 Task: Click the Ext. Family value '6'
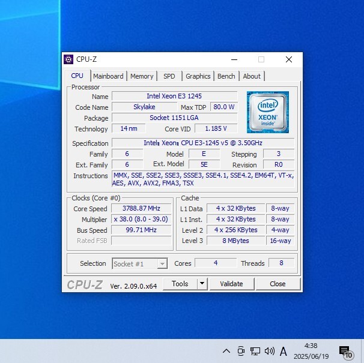tap(127, 164)
